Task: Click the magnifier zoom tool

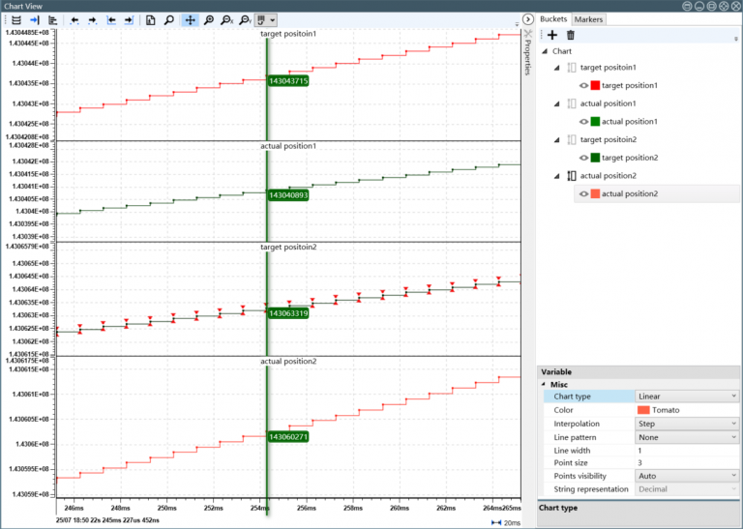Action: [x=169, y=19]
